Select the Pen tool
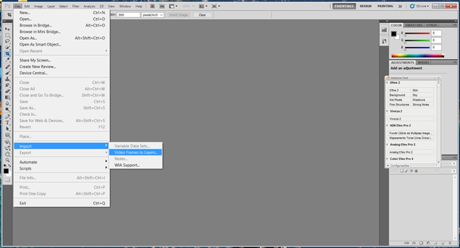The image size is (460, 248). click(7, 116)
